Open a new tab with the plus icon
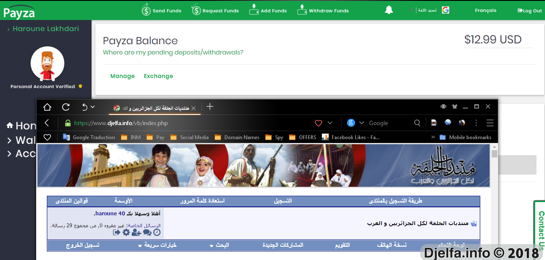Screen dimensions: 545x260 point(209,106)
